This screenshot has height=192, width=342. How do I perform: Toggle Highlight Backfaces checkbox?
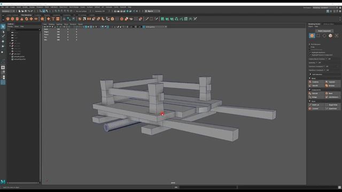(x=310, y=52)
